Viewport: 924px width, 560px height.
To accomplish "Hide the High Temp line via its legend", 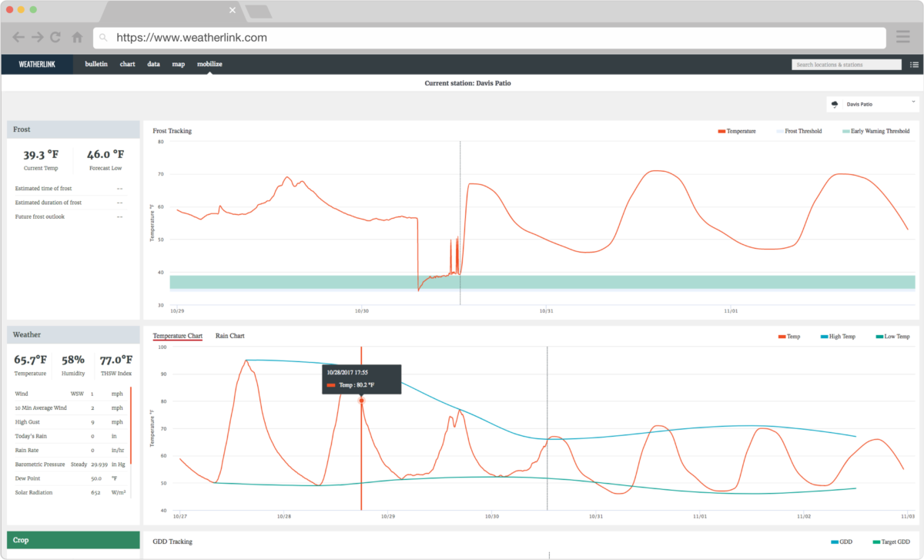I will [838, 336].
